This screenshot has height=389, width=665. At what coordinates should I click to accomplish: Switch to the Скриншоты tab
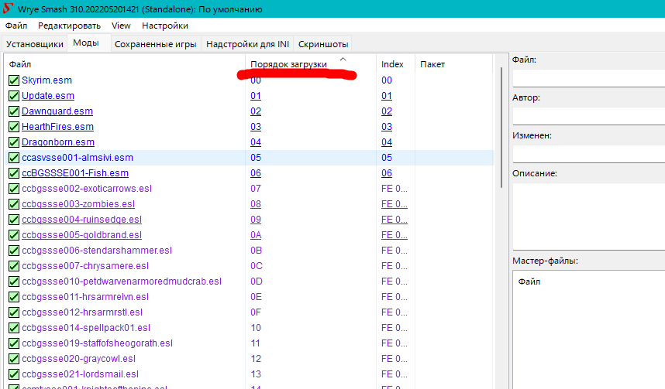click(x=323, y=44)
